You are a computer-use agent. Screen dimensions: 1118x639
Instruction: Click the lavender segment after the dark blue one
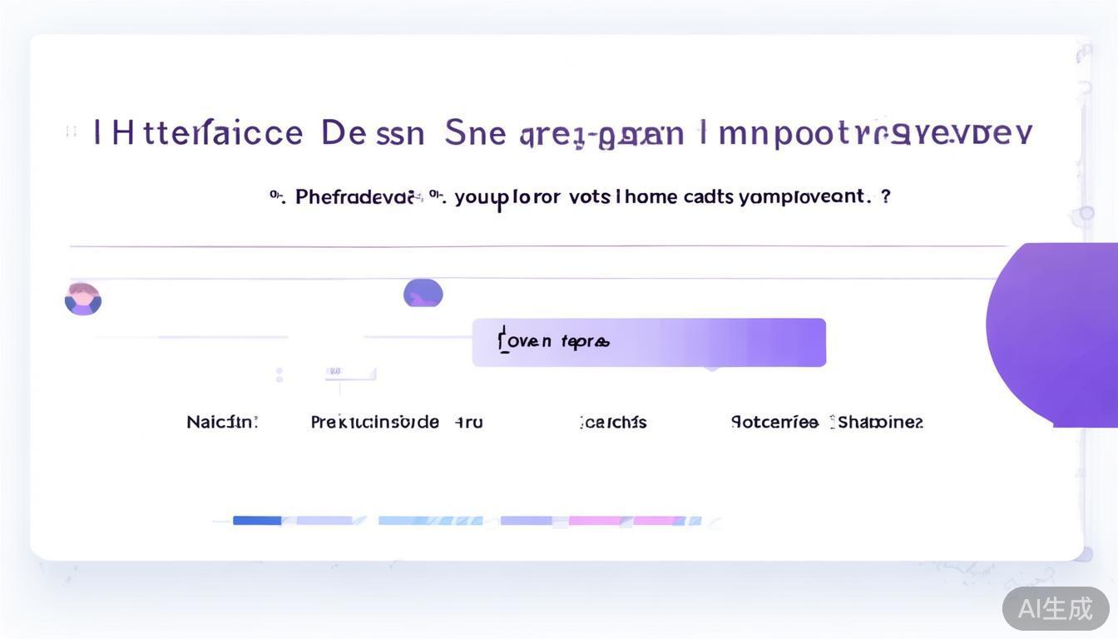pyautogui.click(x=325, y=521)
